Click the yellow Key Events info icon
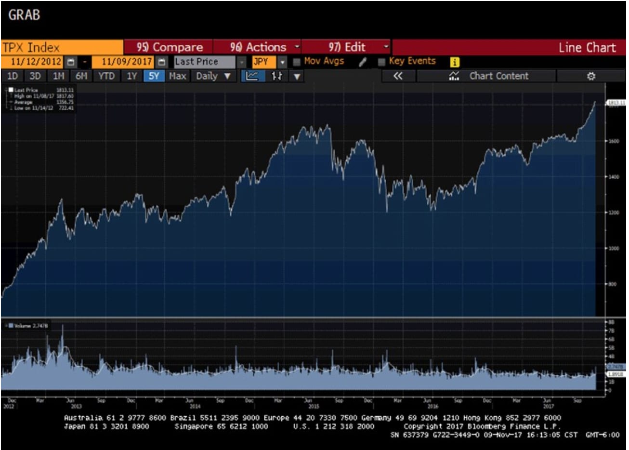 [454, 62]
